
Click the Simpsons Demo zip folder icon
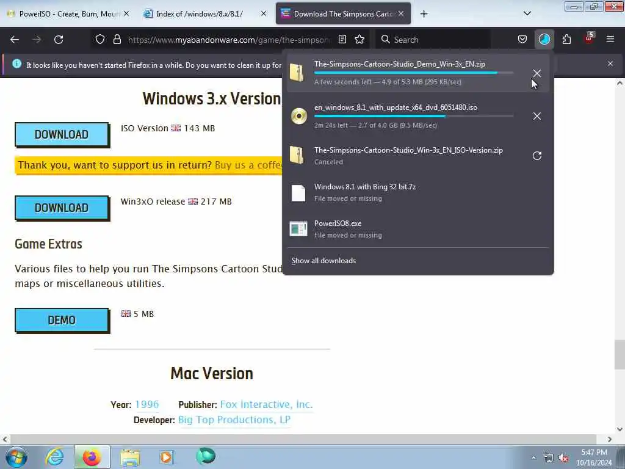[x=297, y=73]
